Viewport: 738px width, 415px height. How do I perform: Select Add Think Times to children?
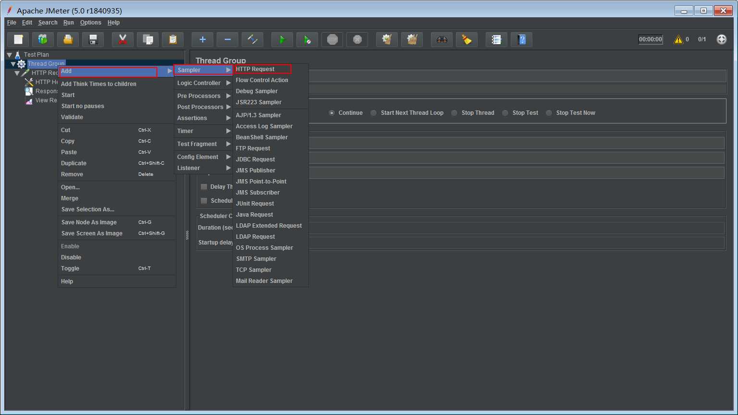click(117, 84)
